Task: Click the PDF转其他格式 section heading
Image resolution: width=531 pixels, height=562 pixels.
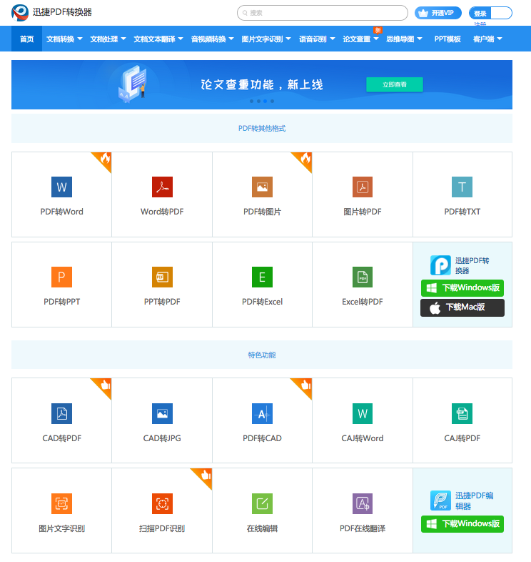Action: 262,128
